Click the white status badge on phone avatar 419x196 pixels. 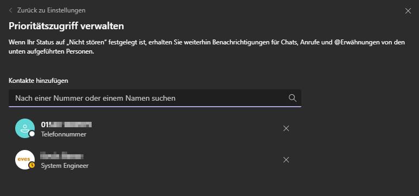click(32, 134)
